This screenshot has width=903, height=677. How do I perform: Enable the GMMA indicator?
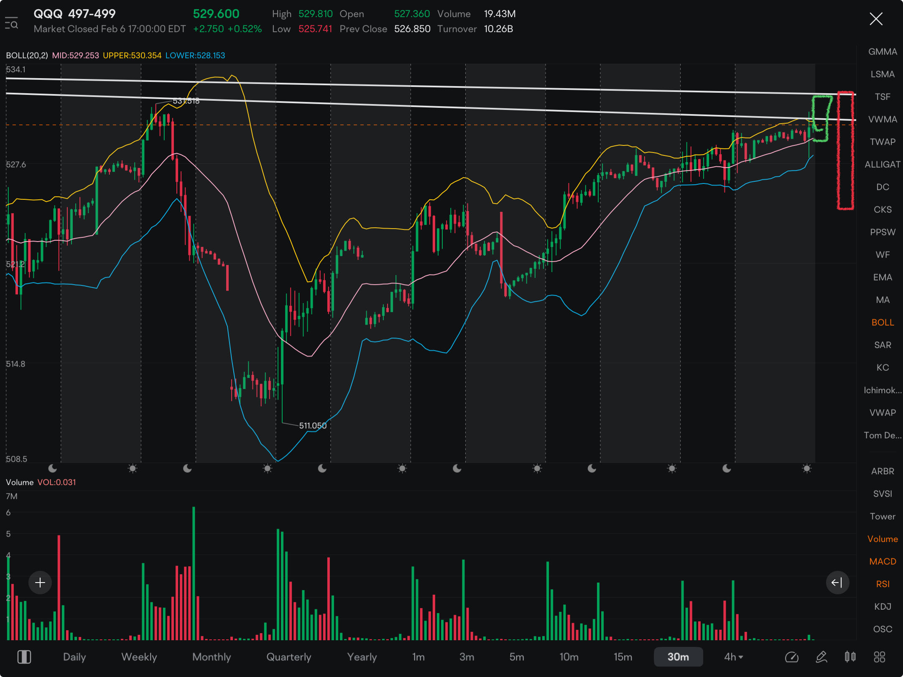pos(883,52)
